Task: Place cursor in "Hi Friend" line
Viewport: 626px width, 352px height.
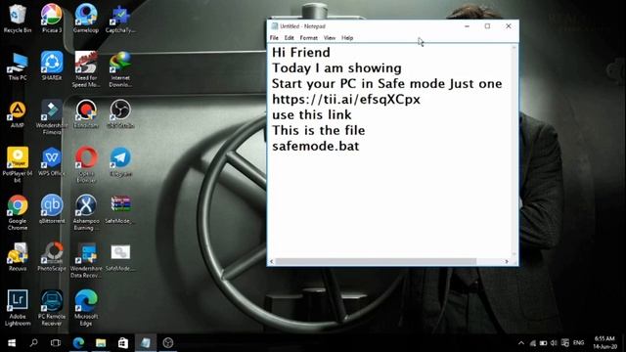Action: coord(301,53)
